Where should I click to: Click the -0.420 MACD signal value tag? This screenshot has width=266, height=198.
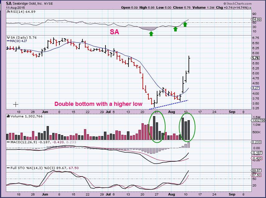(x=257, y=158)
